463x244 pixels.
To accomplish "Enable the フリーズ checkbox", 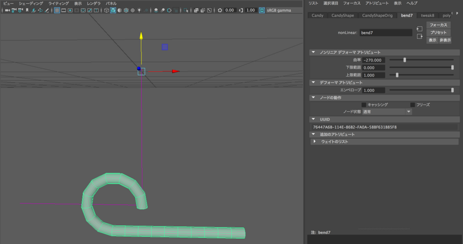I will tap(412, 105).
